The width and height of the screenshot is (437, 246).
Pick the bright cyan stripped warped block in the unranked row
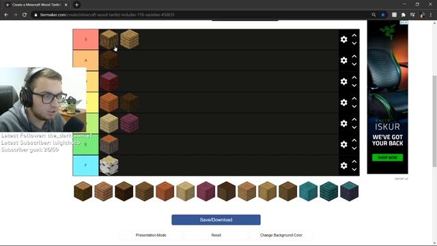308,191
